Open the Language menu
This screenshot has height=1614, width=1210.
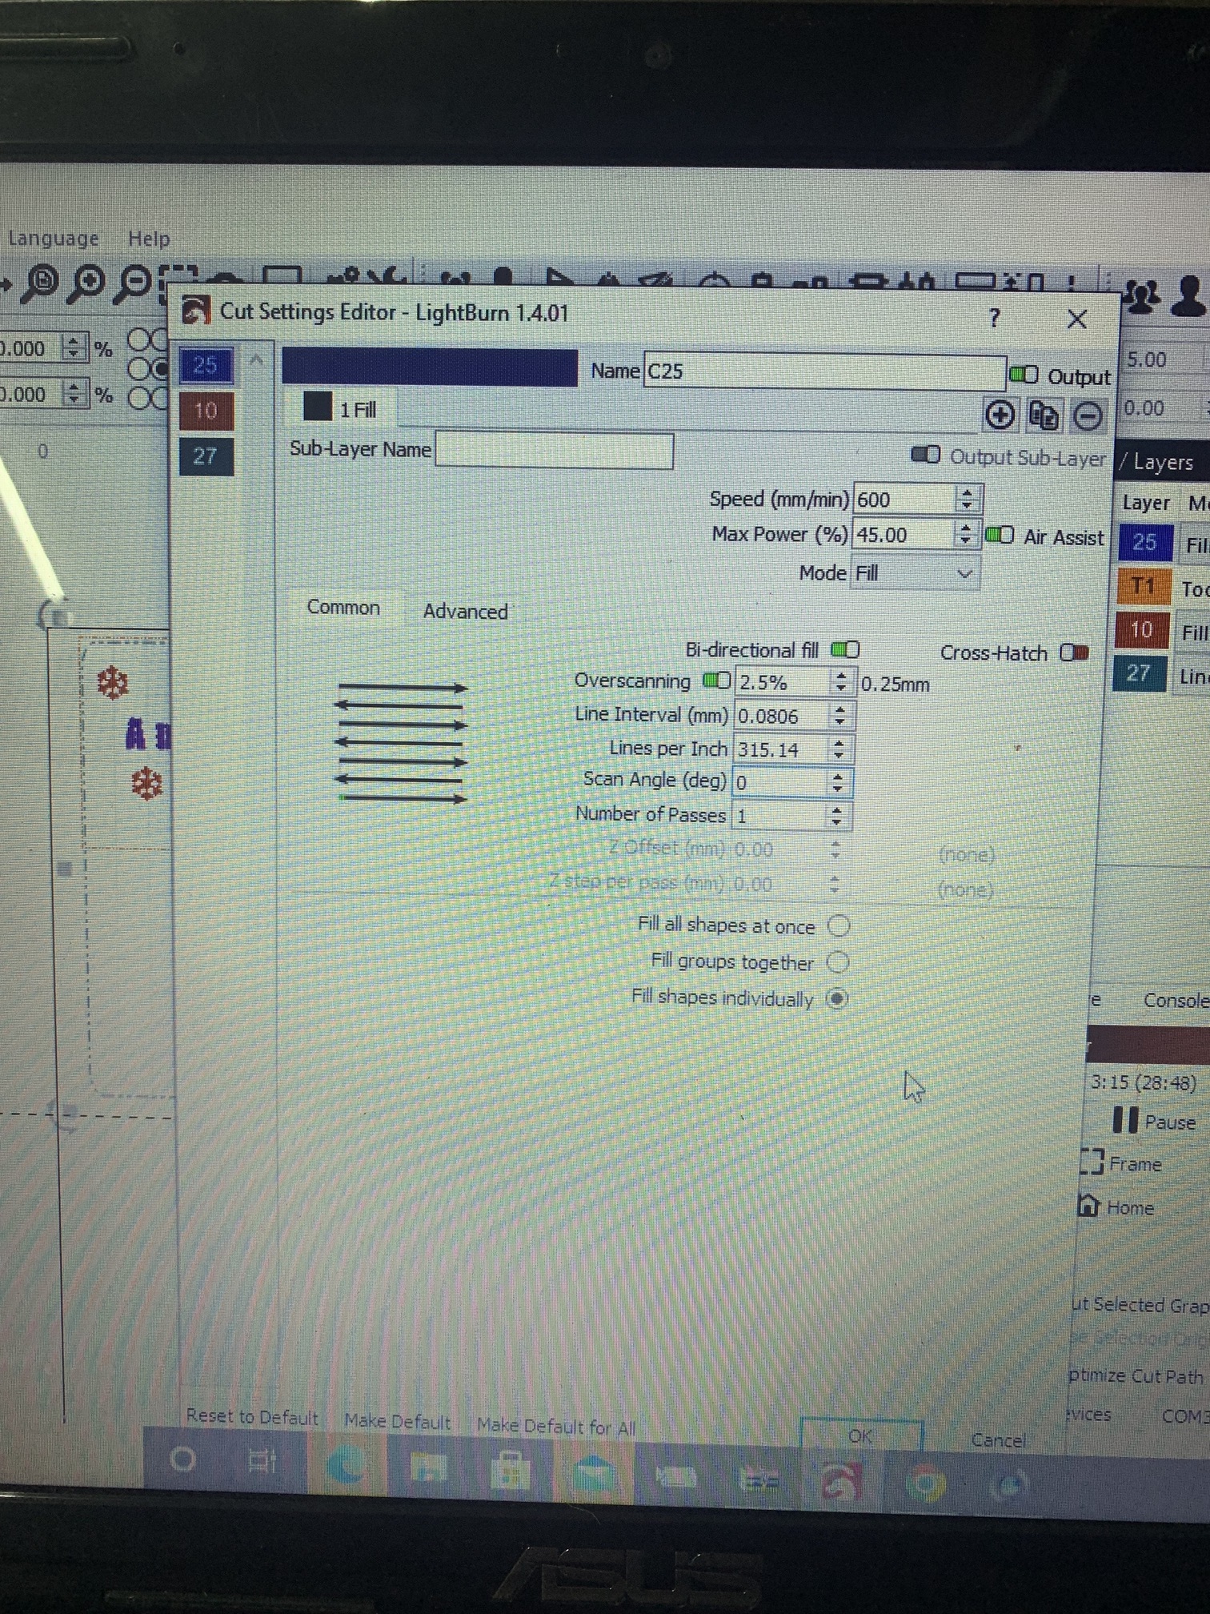pyautogui.click(x=53, y=238)
